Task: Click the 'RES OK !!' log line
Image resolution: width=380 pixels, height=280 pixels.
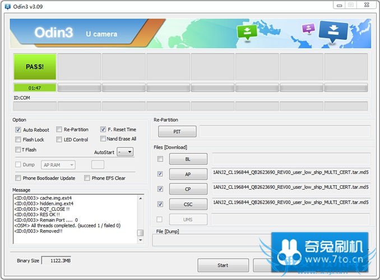Action: [37, 214]
